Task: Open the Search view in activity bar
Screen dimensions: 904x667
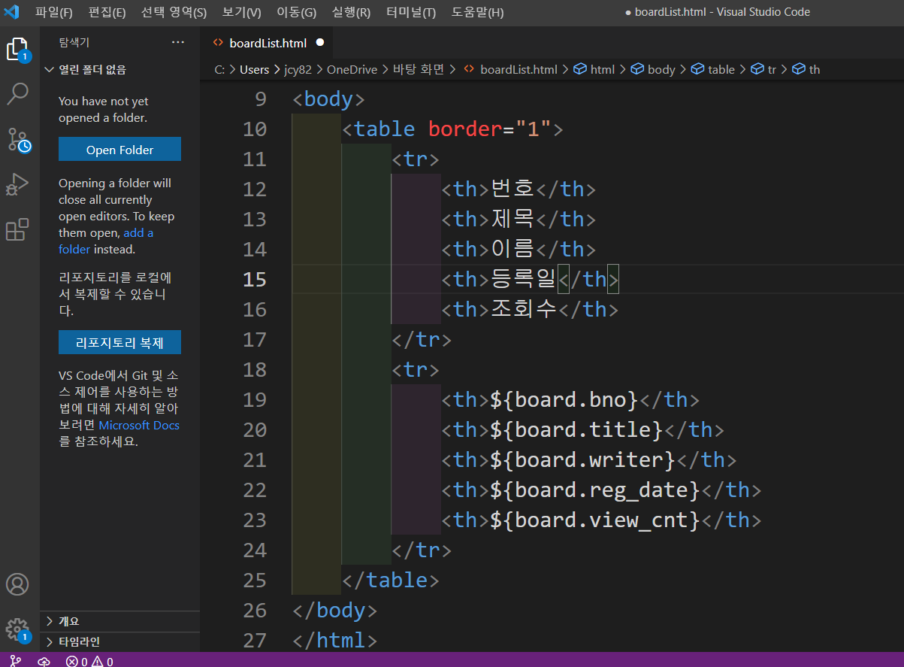Action: [x=17, y=94]
